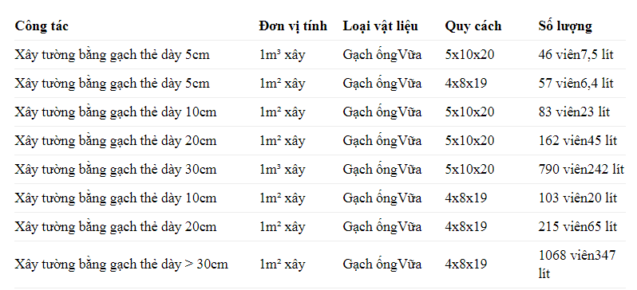The width and height of the screenshot is (637, 290).
Task: Click '5x10x20' in the 30cm row
Action: [x=469, y=169]
